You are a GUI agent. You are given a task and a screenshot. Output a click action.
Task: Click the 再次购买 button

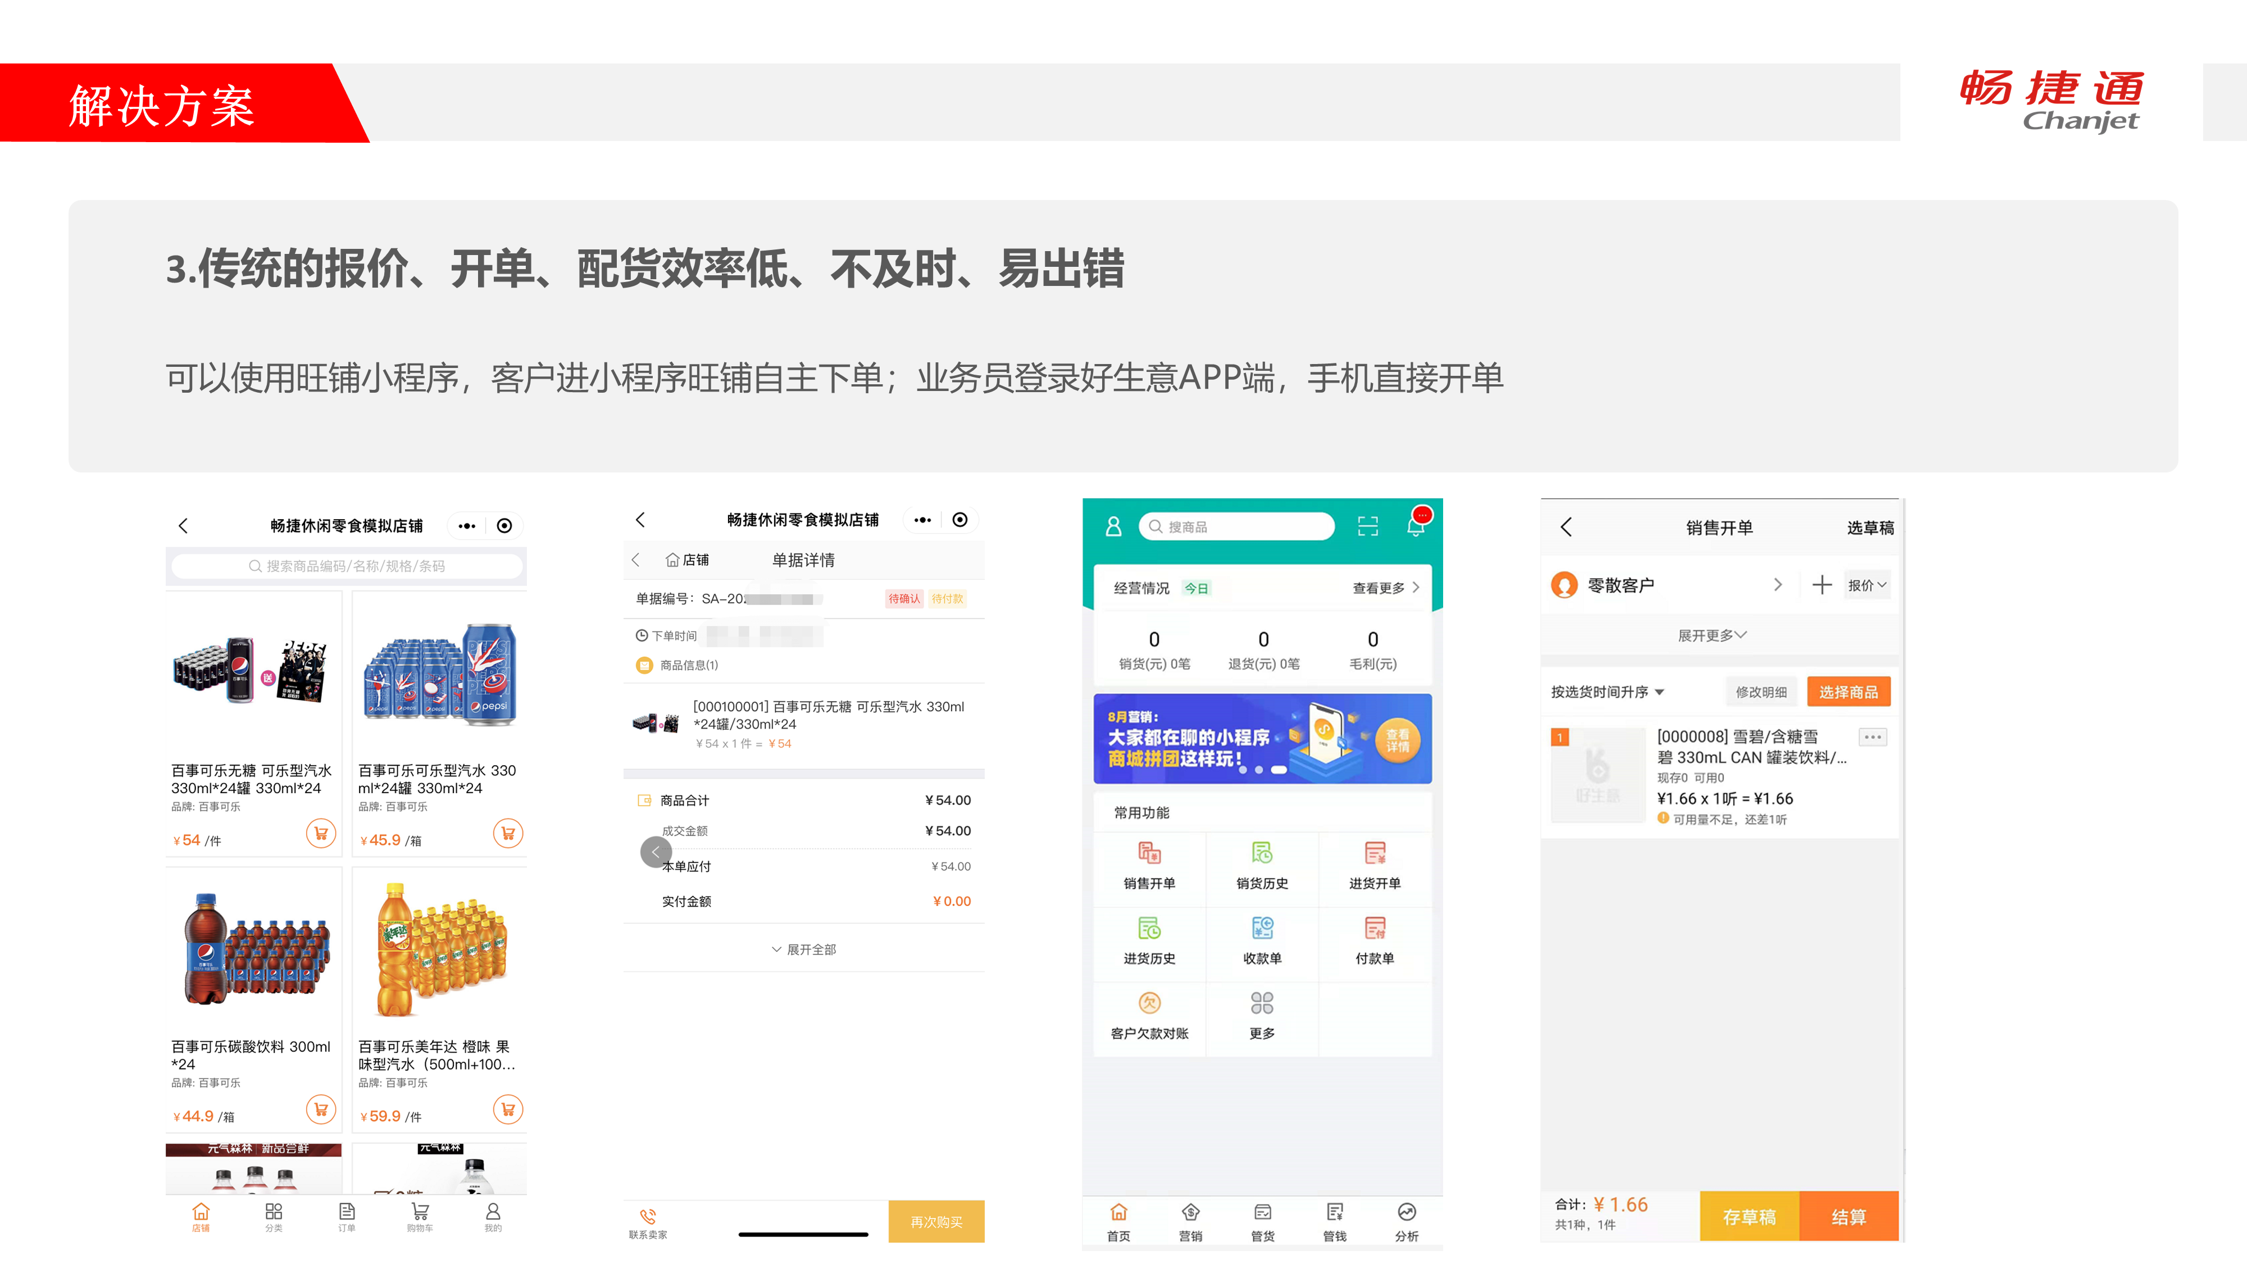tap(936, 1221)
